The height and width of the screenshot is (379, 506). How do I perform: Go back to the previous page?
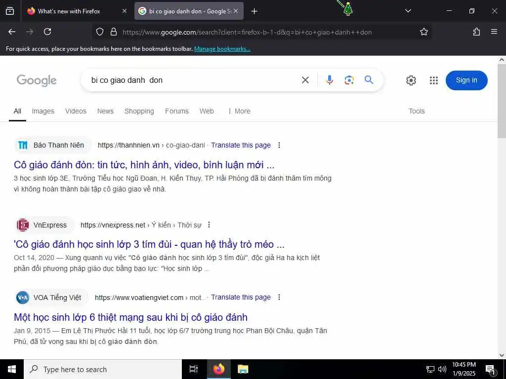tap(12, 32)
